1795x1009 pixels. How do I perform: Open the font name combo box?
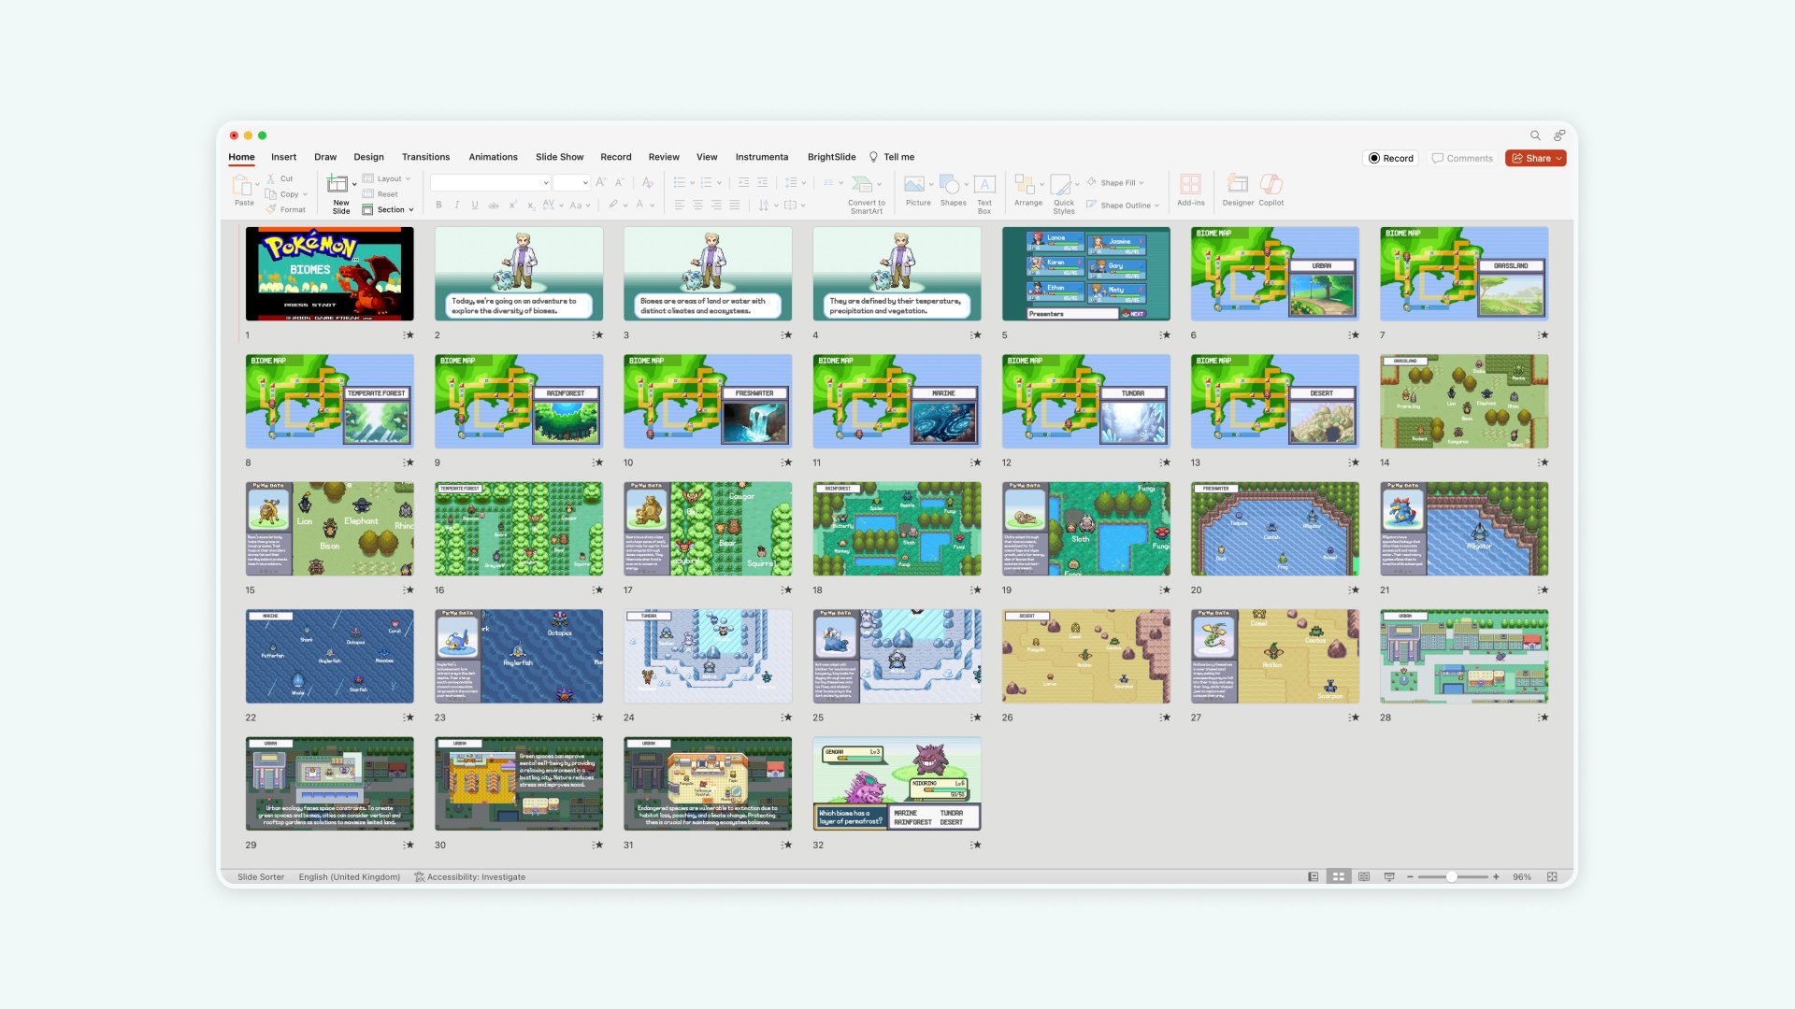pos(490,182)
